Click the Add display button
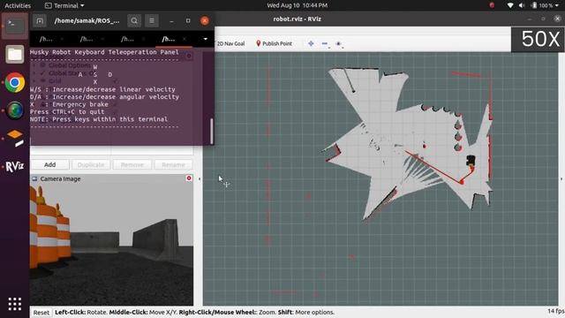This screenshot has width=565, height=318. pos(50,165)
